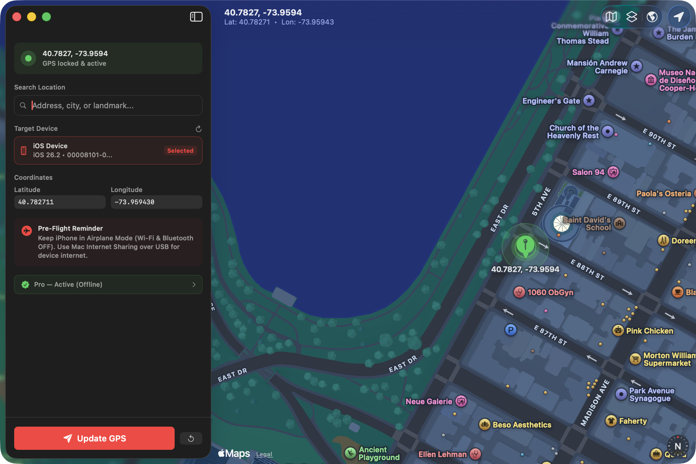Select Mansión Andrew Carnegie star icon
The width and height of the screenshot is (696, 464).
click(x=636, y=67)
